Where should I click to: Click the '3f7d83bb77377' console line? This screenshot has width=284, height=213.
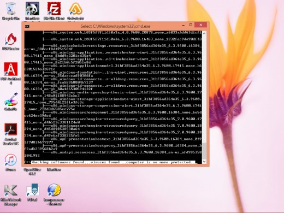coord(39,142)
